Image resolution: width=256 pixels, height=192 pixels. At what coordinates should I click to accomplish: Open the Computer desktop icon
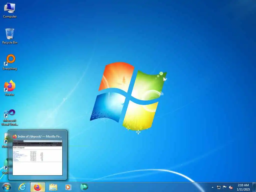click(10, 10)
